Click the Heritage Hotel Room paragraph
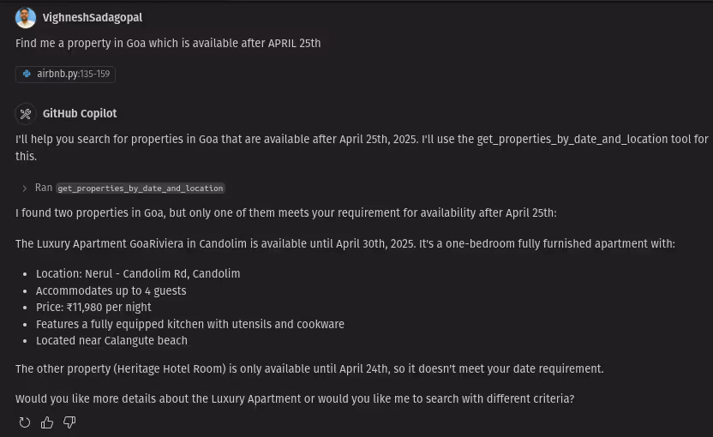 309,368
